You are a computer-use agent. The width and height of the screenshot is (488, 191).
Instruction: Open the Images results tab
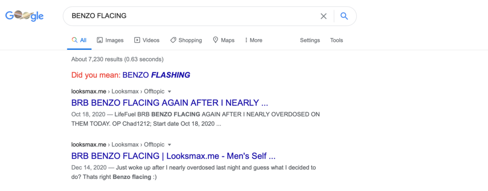point(110,40)
